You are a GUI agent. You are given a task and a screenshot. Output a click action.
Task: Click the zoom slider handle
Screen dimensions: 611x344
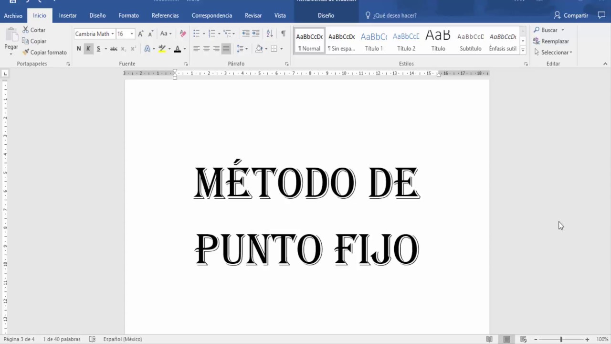(561, 339)
